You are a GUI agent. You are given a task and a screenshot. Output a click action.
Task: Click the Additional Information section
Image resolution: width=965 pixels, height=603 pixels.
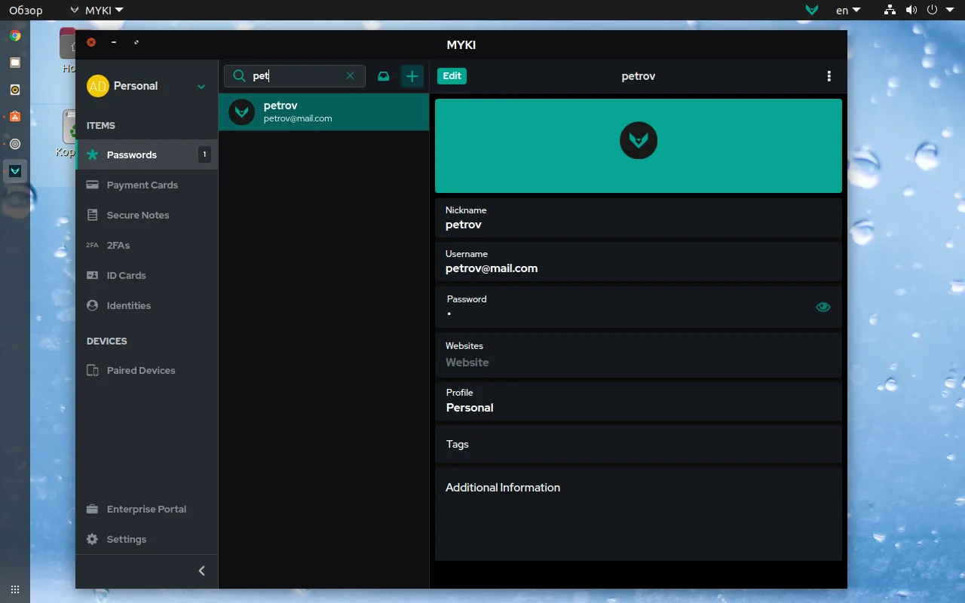pos(639,514)
